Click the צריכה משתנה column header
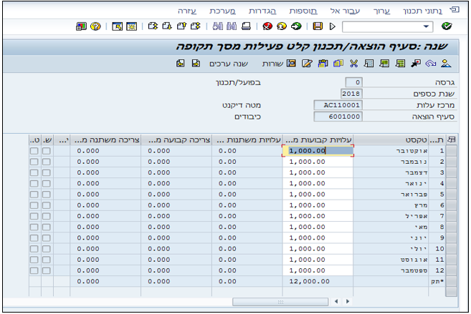The image size is (471, 314). pos(105,140)
